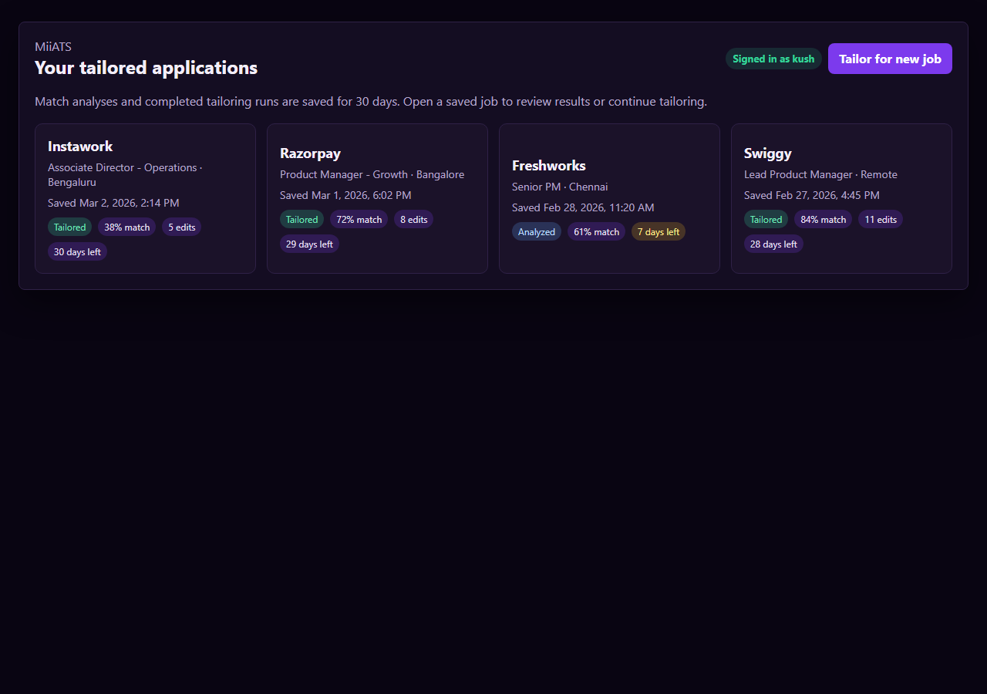Click the 11 edits badge
This screenshot has height=694, width=987.
coord(881,219)
